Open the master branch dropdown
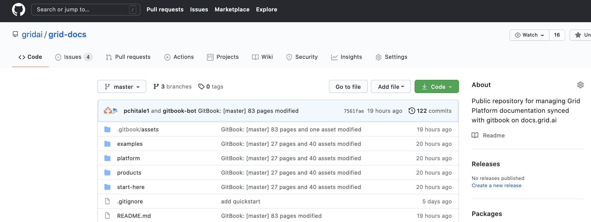 (x=122, y=86)
